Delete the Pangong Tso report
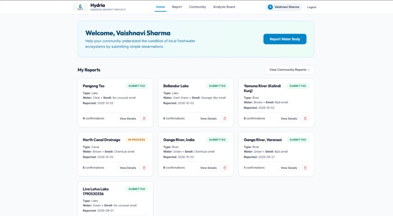The height and width of the screenshot is (216, 393). (x=144, y=118)
